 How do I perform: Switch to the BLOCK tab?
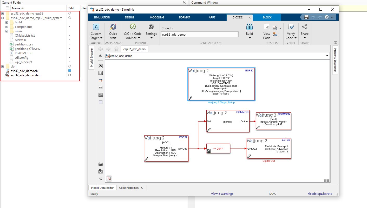[267, 17]
